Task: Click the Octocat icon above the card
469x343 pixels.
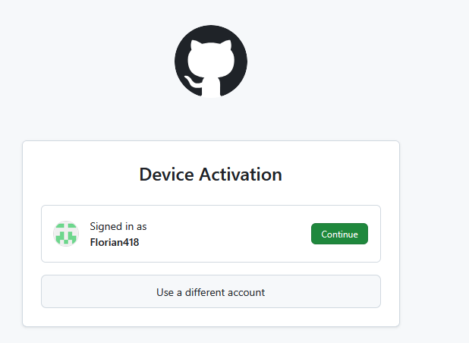Action: coord(211,61)
